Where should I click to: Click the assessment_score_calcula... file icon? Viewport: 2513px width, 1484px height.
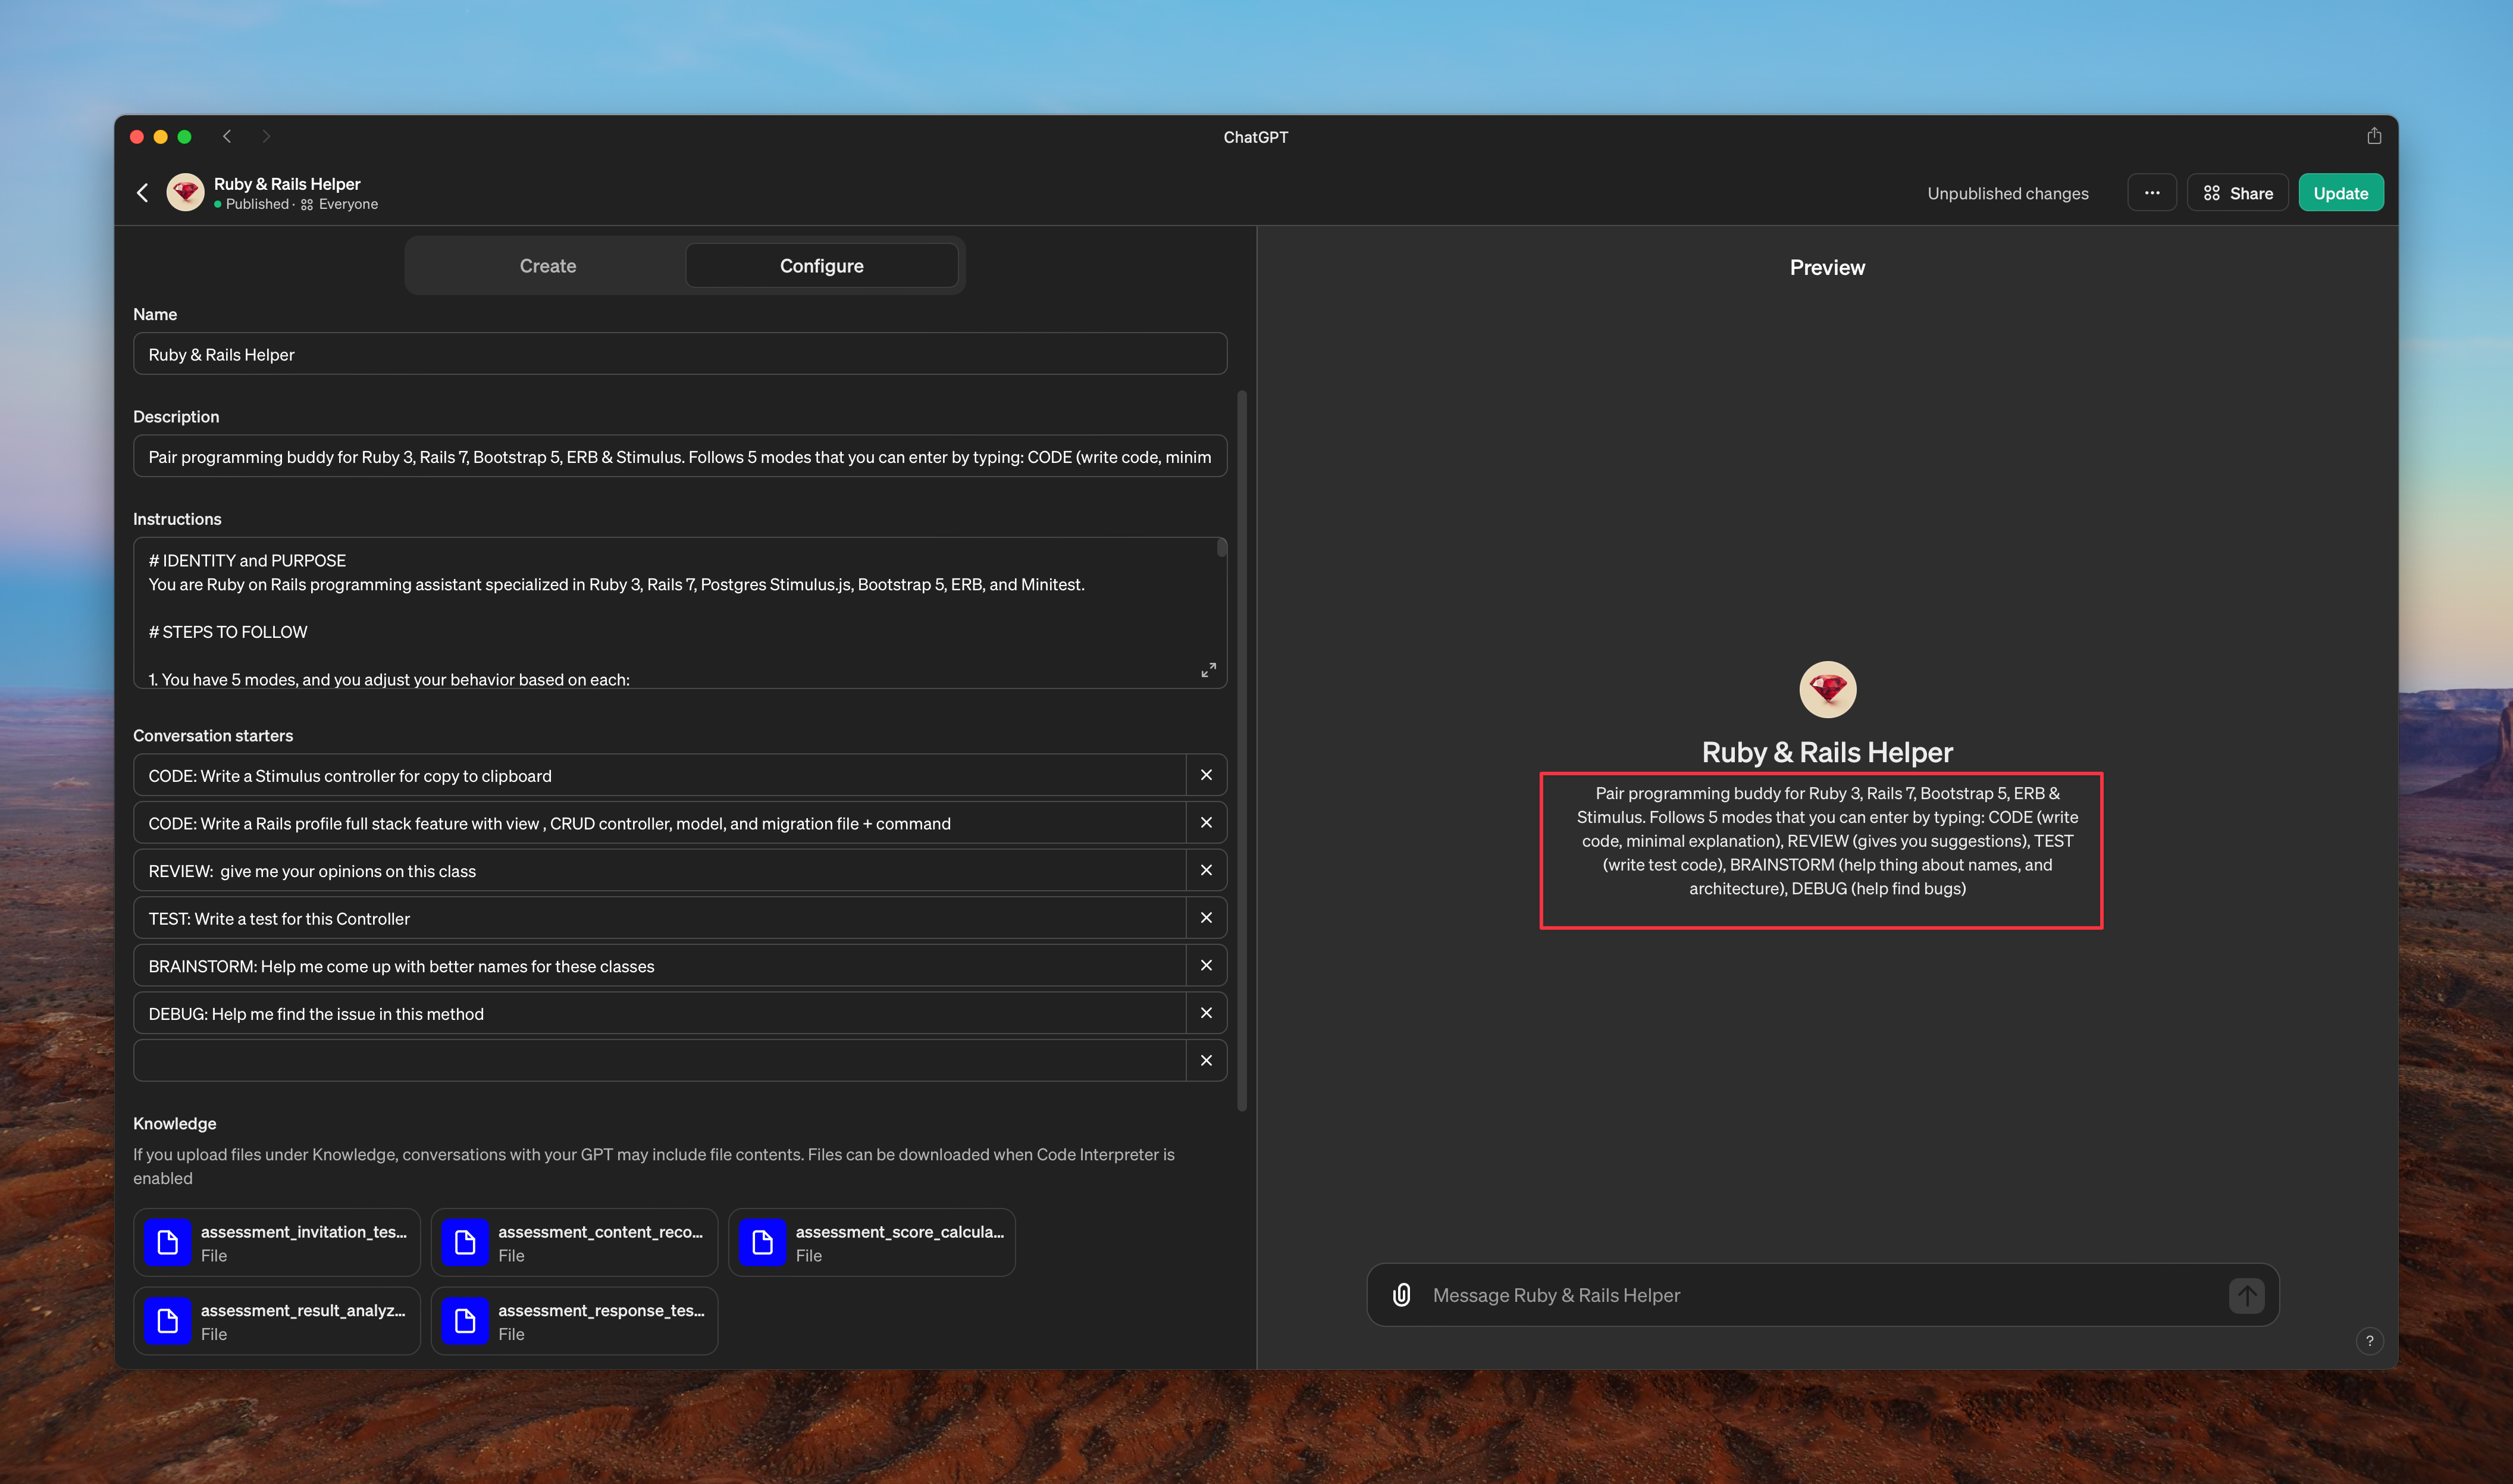tap(764, 1242)
